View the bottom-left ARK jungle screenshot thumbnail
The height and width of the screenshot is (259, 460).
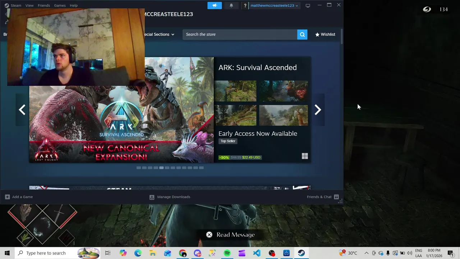[235, 115]
